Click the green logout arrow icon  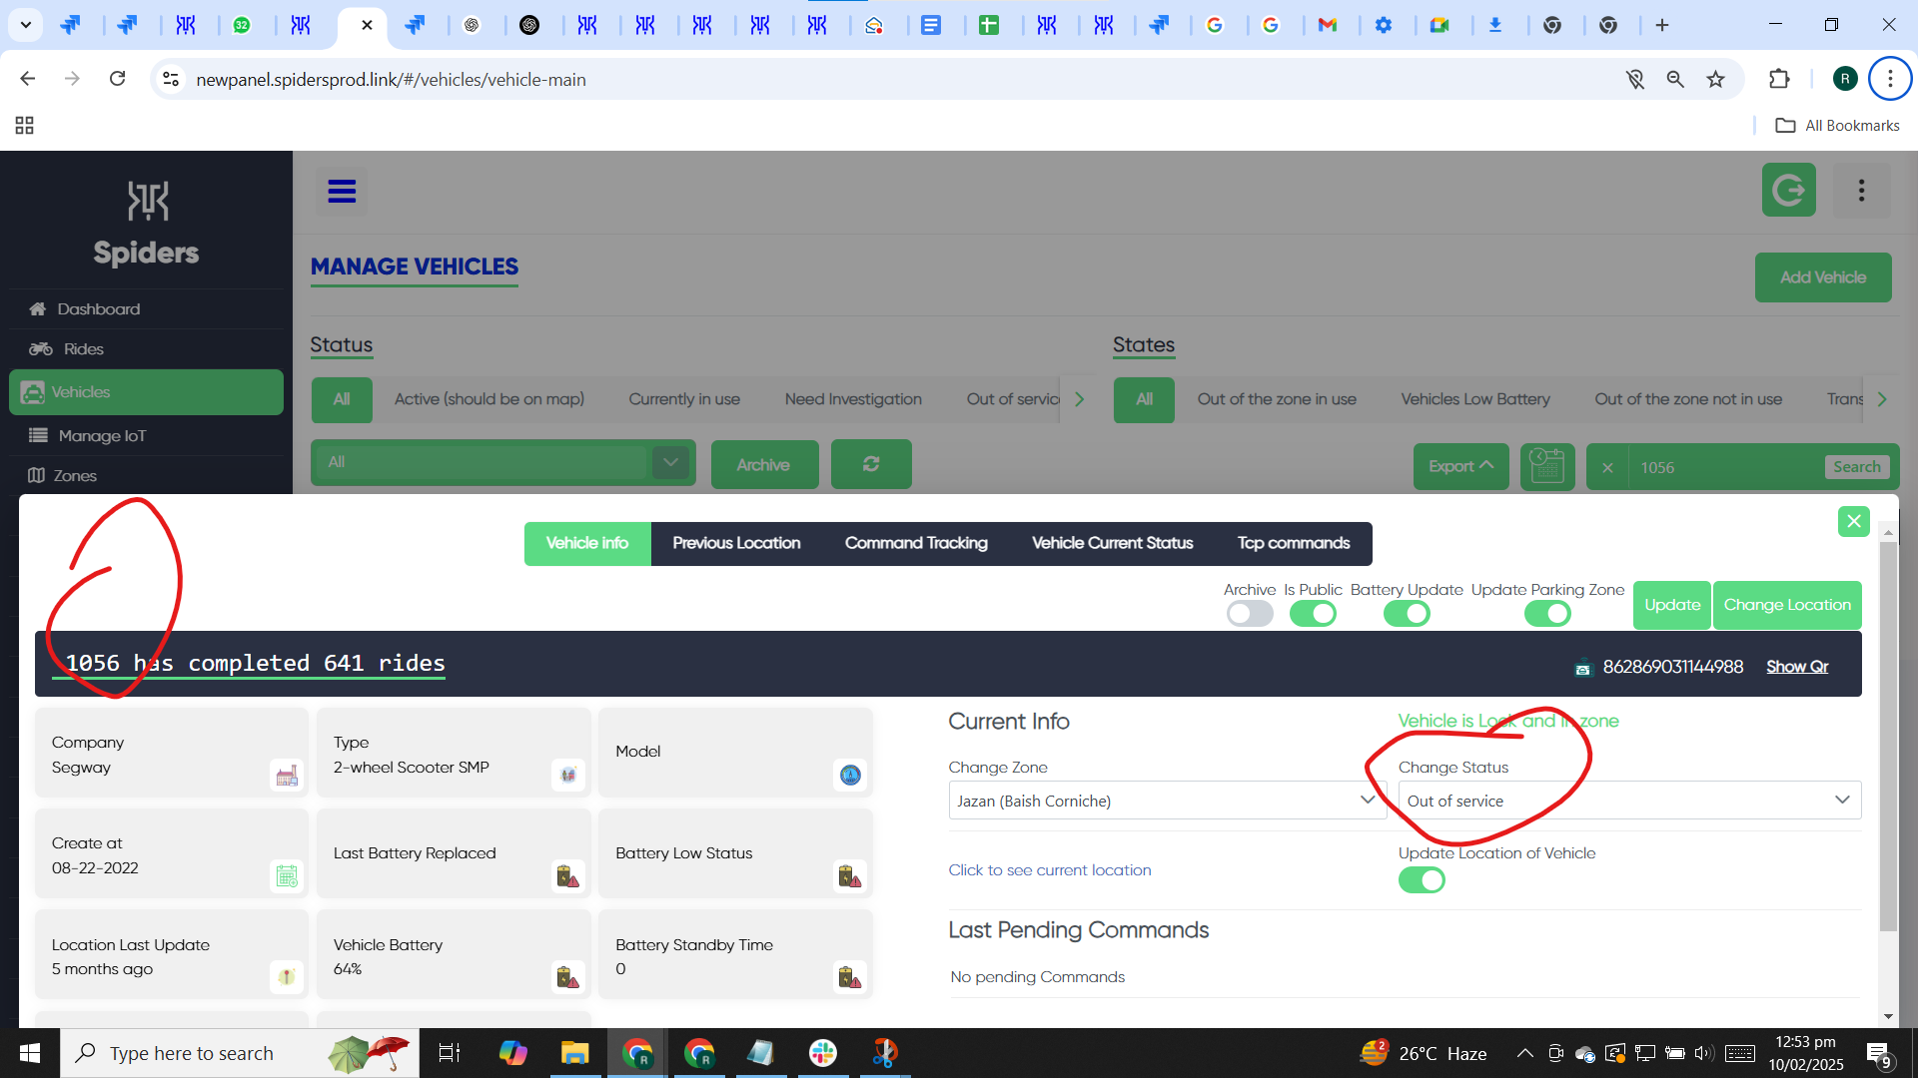pos(1788,191)
